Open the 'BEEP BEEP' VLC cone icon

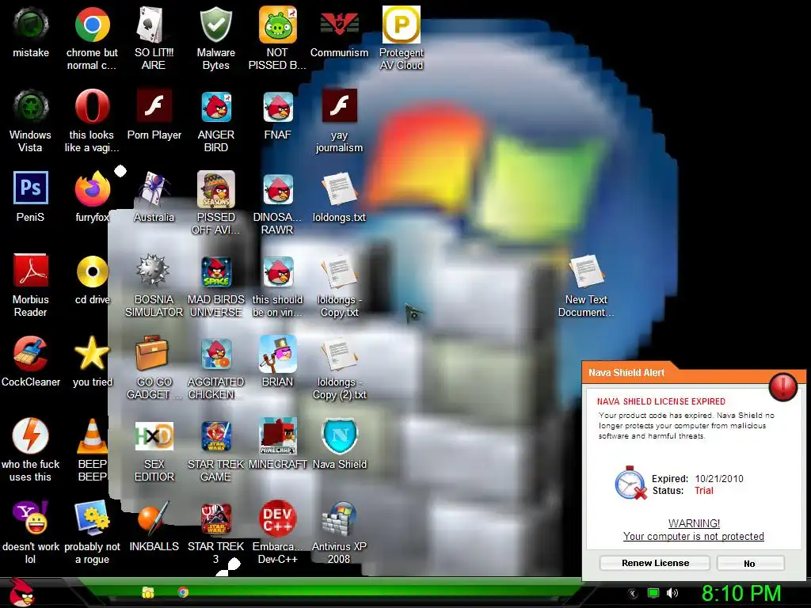coord(92,436)
